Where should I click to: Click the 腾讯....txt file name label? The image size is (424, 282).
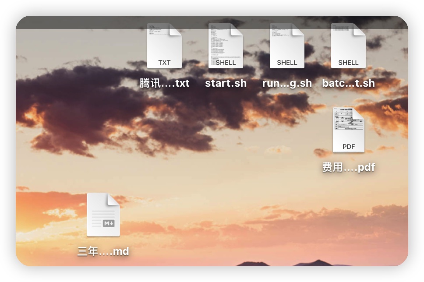point(164,83)
